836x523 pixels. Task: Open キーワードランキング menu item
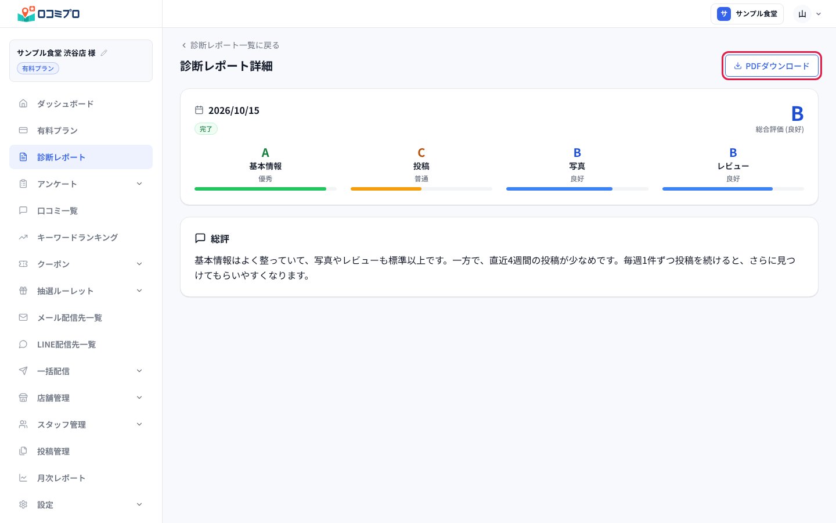(x=81, y=237)
